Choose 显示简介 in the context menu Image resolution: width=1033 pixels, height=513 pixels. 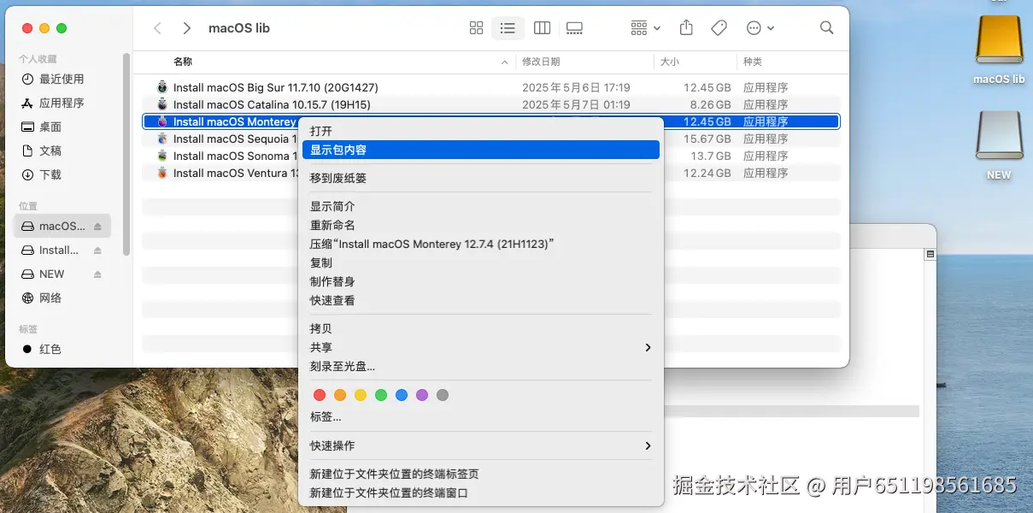481,206
